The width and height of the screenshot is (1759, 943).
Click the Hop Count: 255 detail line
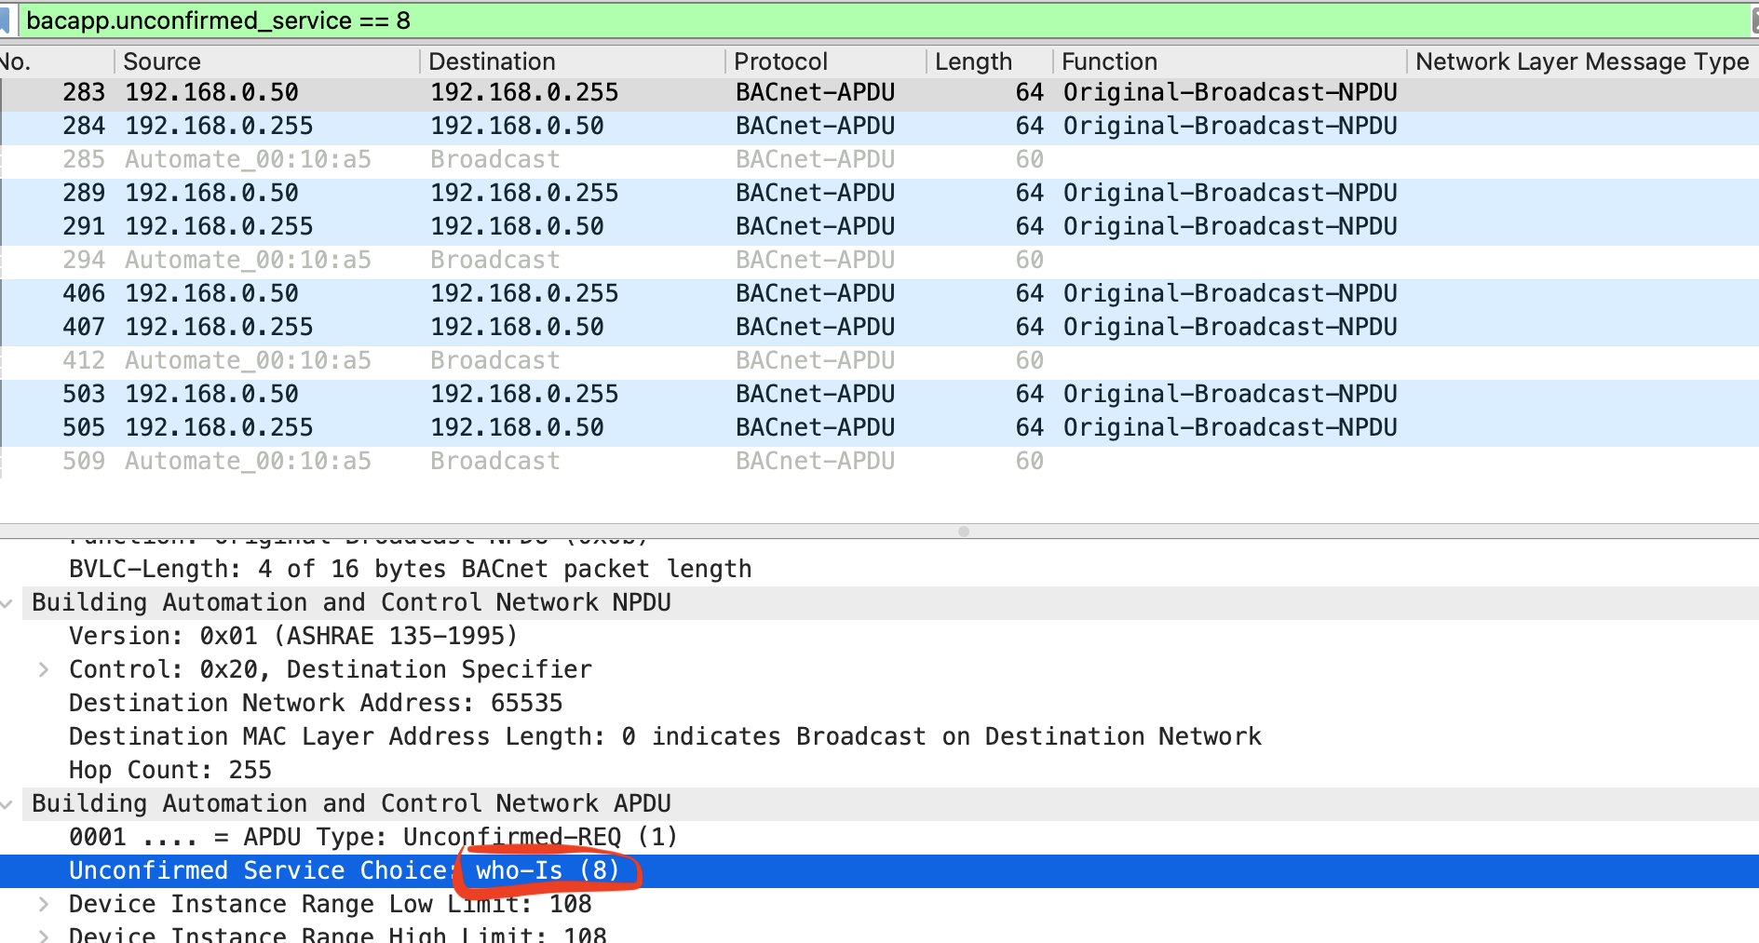[x=169, y=769]
